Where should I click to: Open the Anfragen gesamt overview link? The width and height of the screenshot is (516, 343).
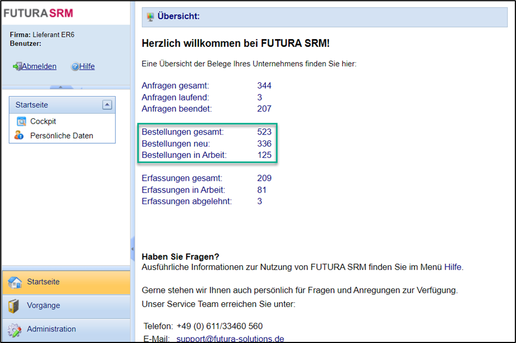pyautogui.click(x=175, y=85)
